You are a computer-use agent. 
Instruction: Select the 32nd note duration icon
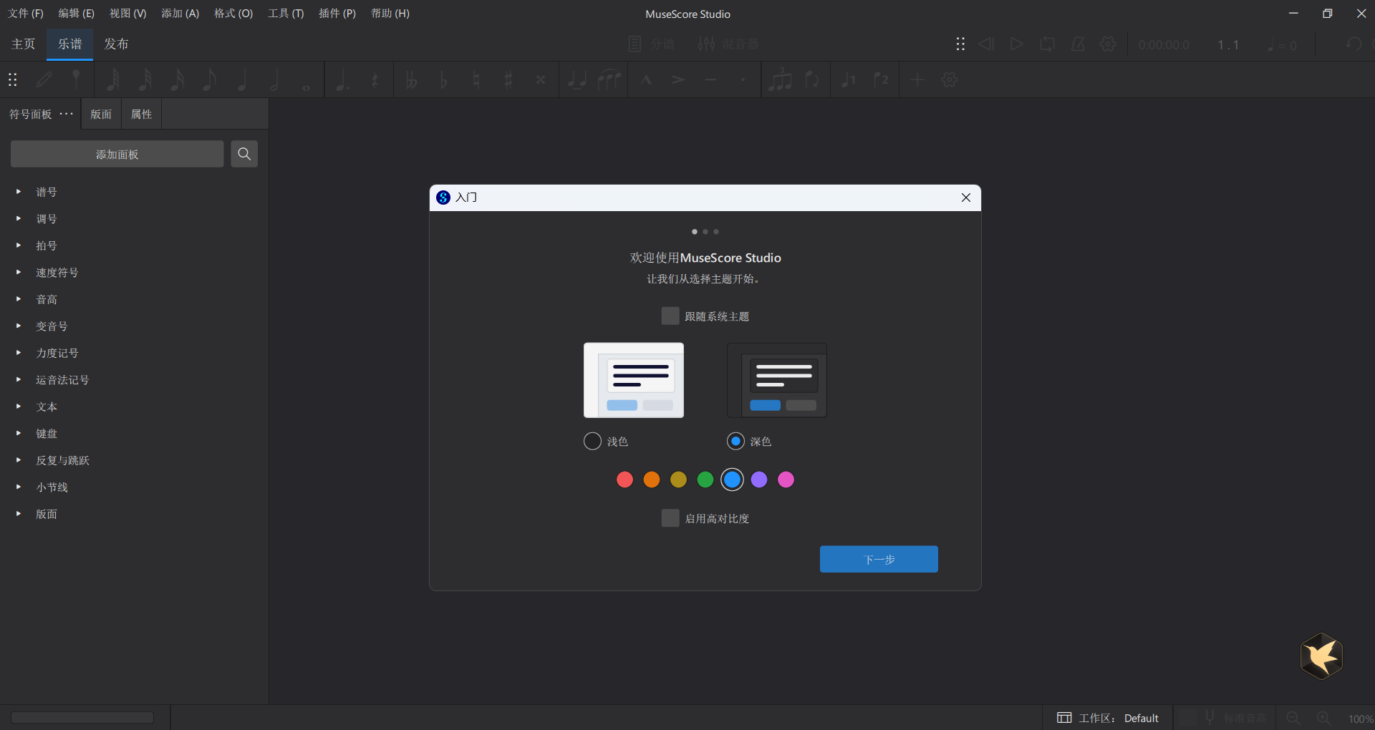[145, 80]
